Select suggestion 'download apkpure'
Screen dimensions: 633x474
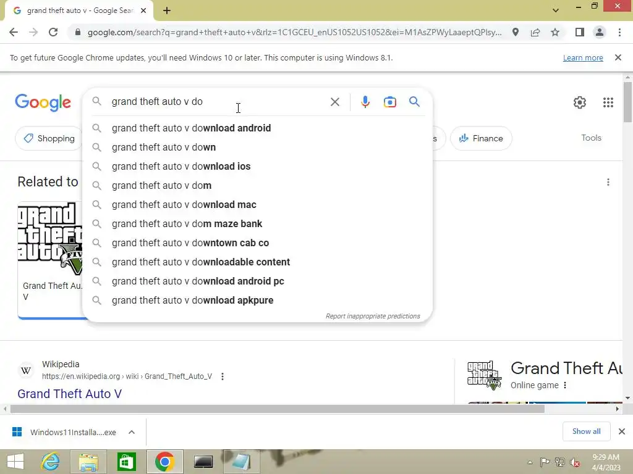pyautogui.click(x=257, y=301)
